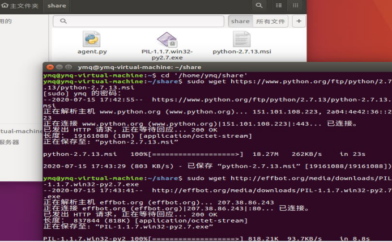Switch the file manager to list view
This screenshot has width=392, height=242.
[279, 6]
